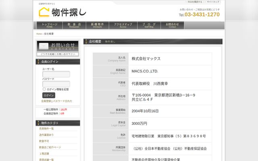Click the 代表者 CEO label cell
The width and height of the screenshot is (258, 161).
[x=110, y=84]
